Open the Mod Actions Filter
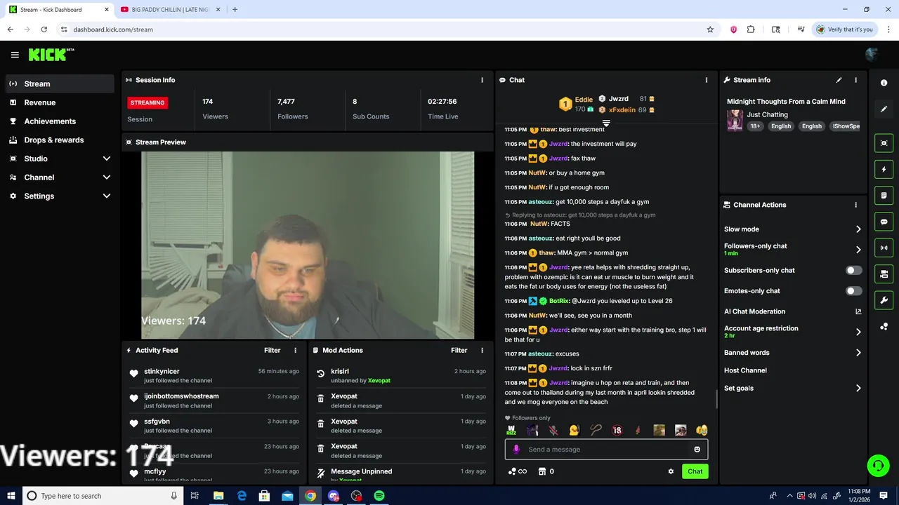Screen dimensions: 899x505 (x=459, y=350)
